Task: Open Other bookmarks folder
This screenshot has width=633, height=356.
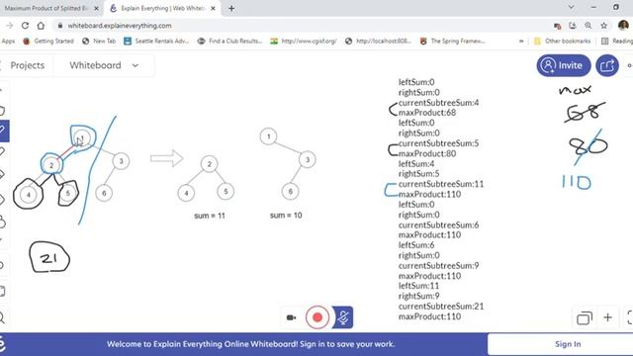Action: pos(563,42)
